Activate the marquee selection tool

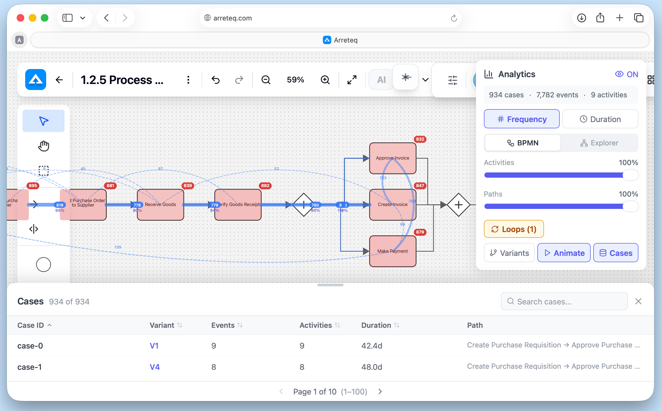coord(44,171)
